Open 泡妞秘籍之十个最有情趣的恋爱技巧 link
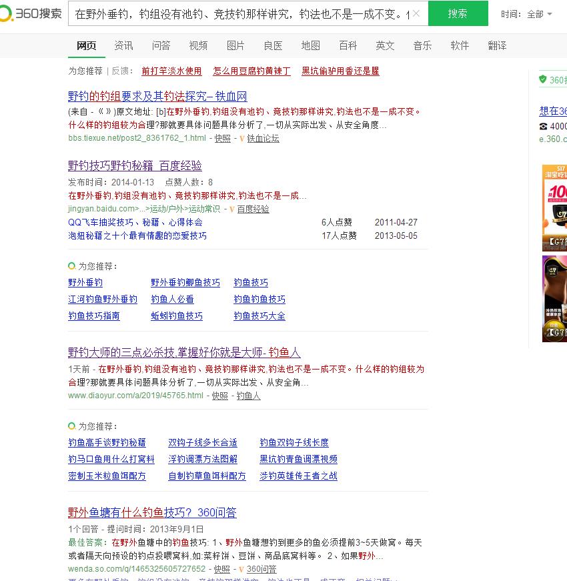Image resolution: width=567 pixels, height=581 pixels. pyautogui.click(x=137, y=235)
